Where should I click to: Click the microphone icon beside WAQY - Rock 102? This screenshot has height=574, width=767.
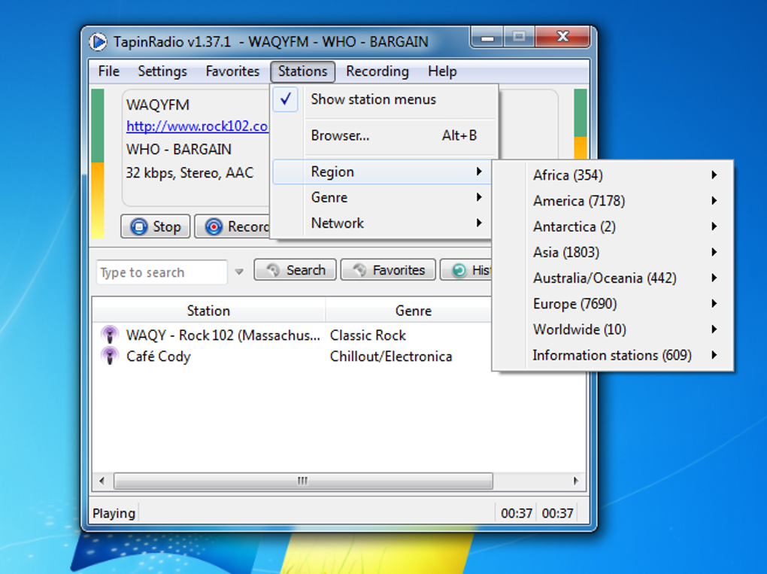110,336
